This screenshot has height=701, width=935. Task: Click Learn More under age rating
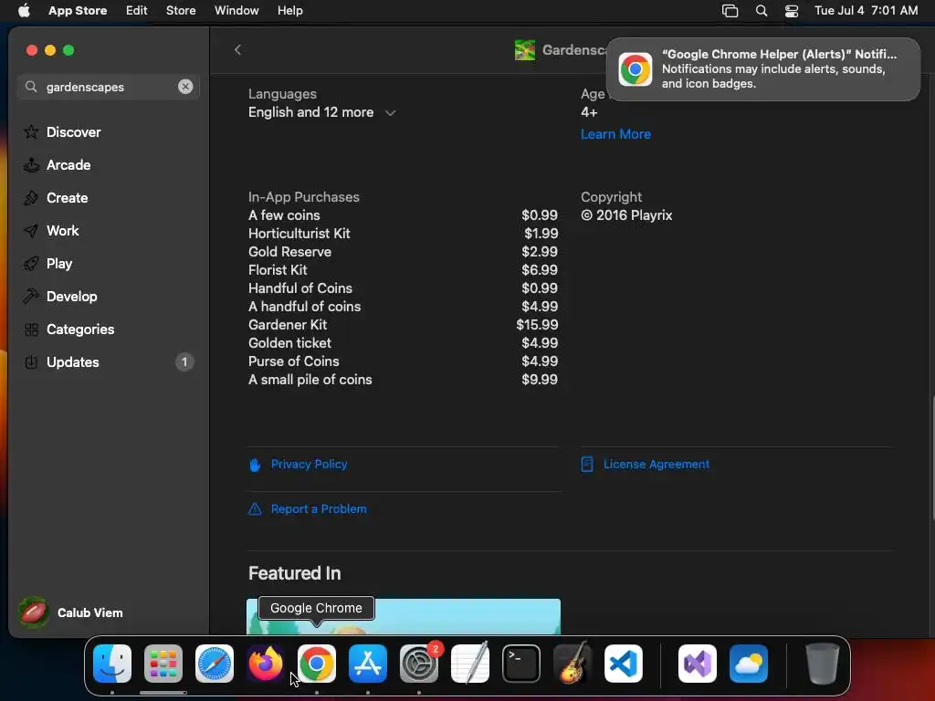[x=615, y=134]
